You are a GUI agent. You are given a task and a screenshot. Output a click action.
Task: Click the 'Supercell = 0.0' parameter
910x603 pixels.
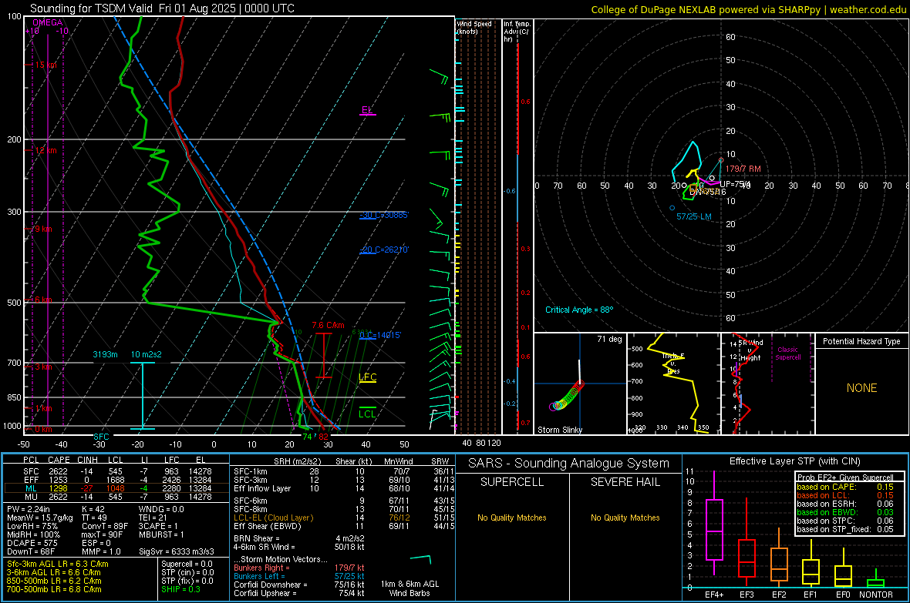(187, 564)
